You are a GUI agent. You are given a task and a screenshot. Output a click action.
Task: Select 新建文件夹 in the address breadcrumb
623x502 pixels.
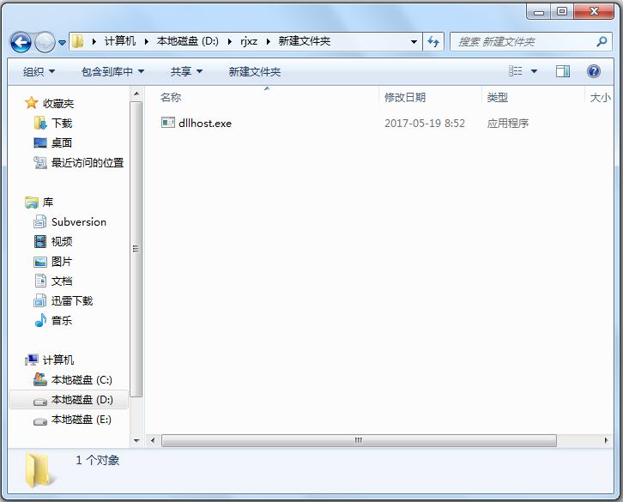(x=305, y=41)
